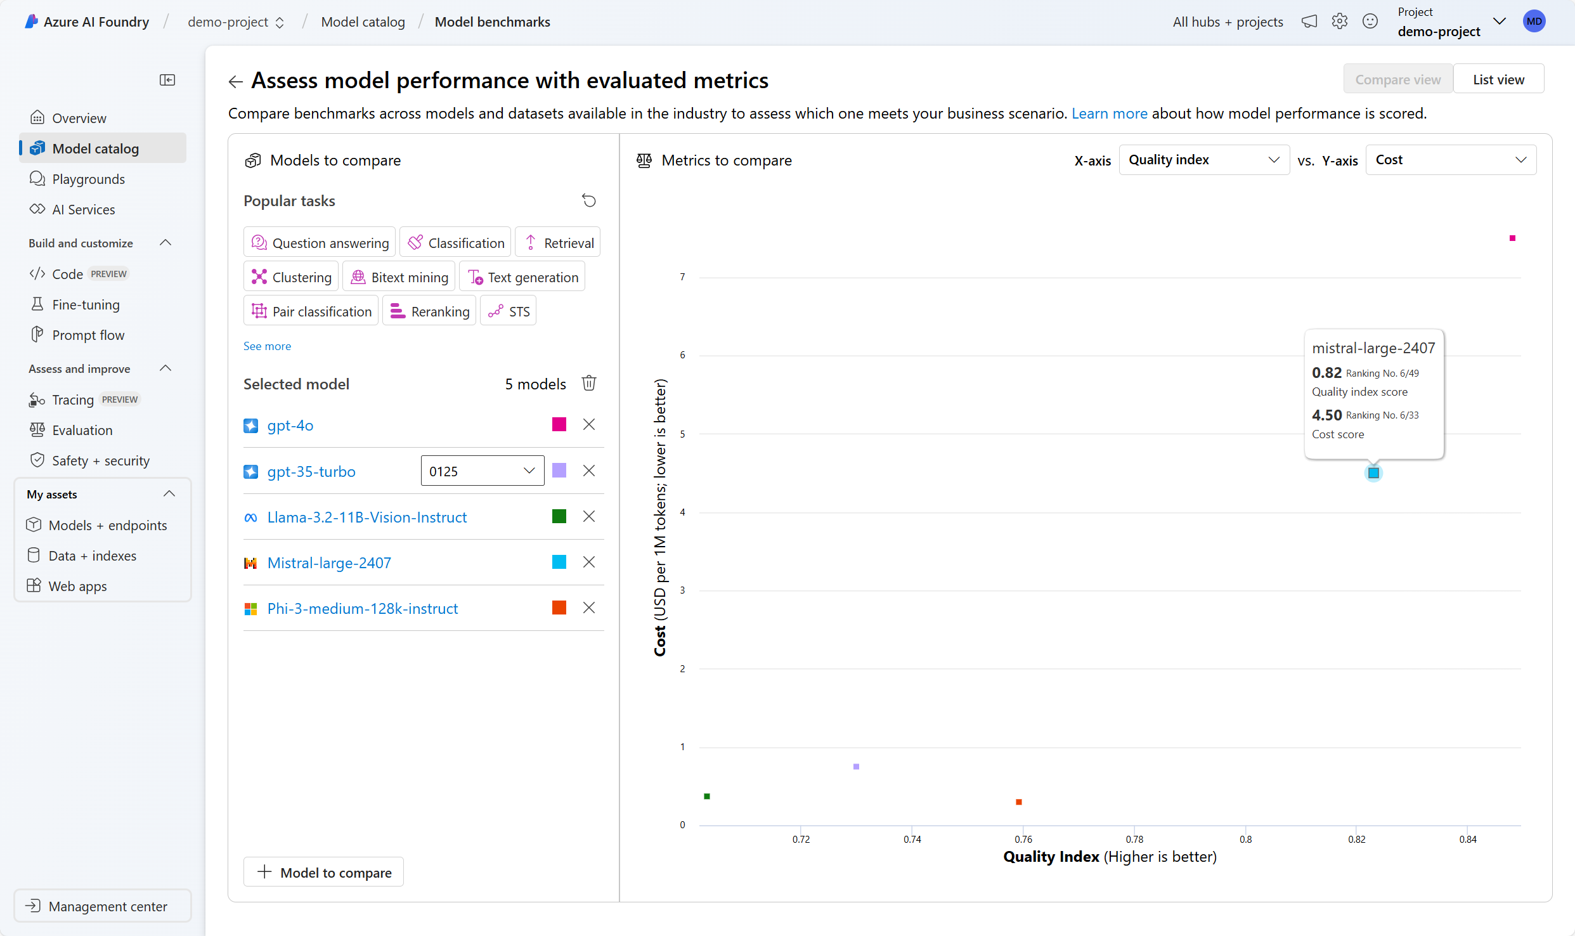Filter by Clustering task

(291, 277)
